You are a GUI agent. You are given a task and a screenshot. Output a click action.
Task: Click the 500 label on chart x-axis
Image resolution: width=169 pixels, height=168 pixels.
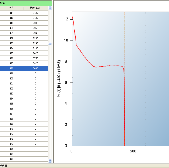133,151
